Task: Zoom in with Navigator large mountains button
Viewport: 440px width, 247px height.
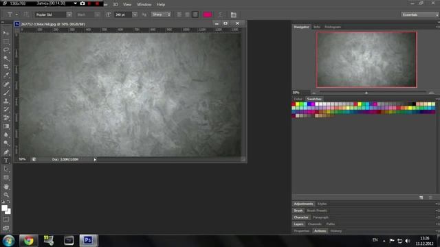Action: (x=431, y=93)
